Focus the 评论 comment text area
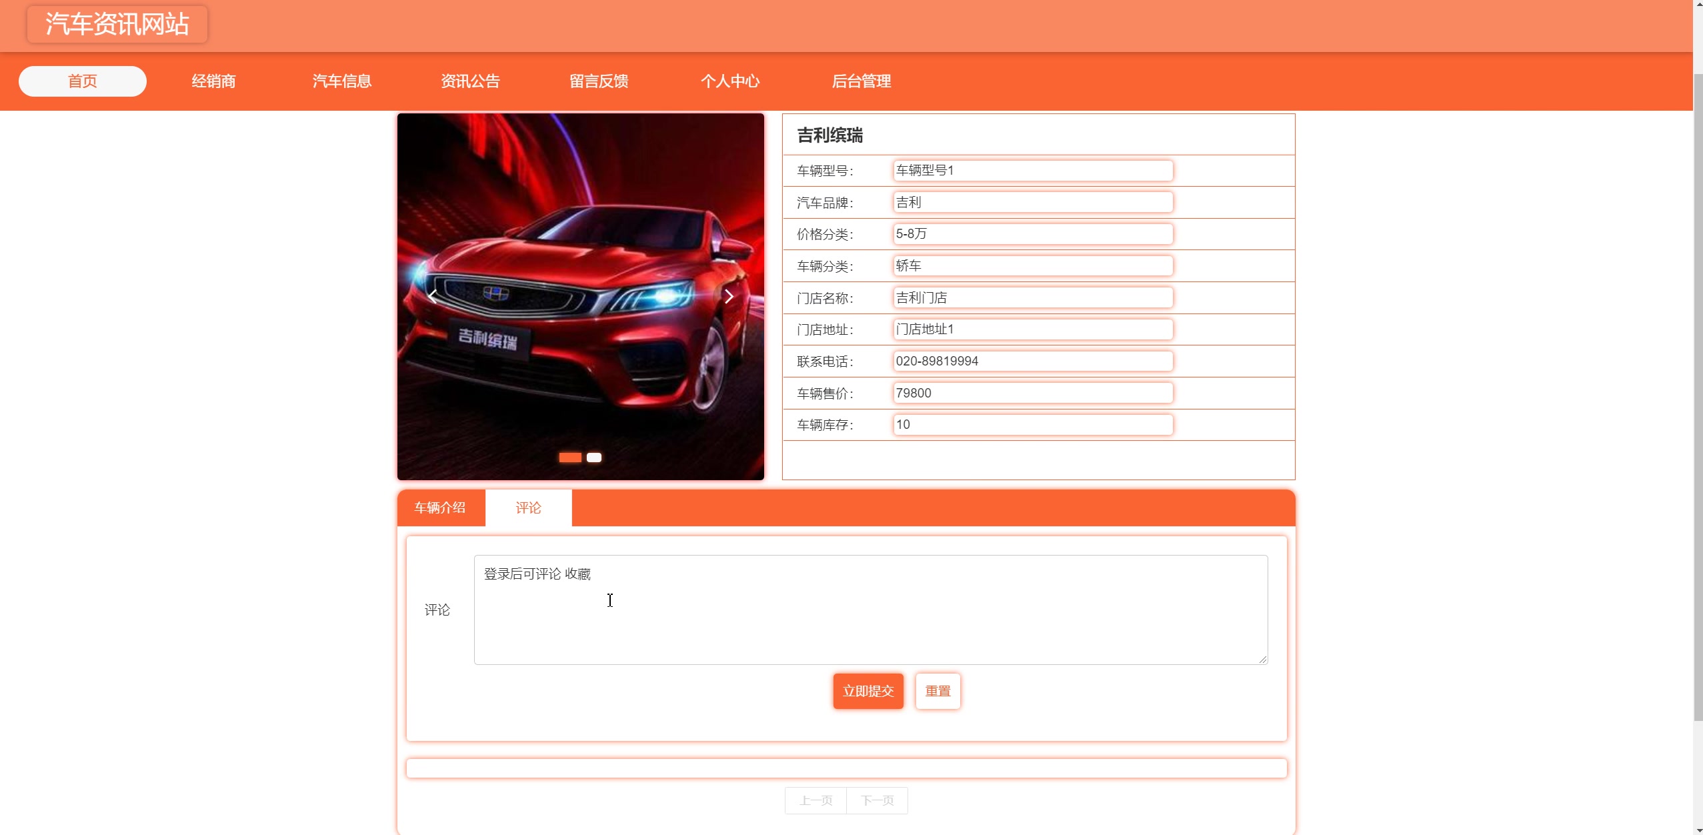 coord(871,610)
